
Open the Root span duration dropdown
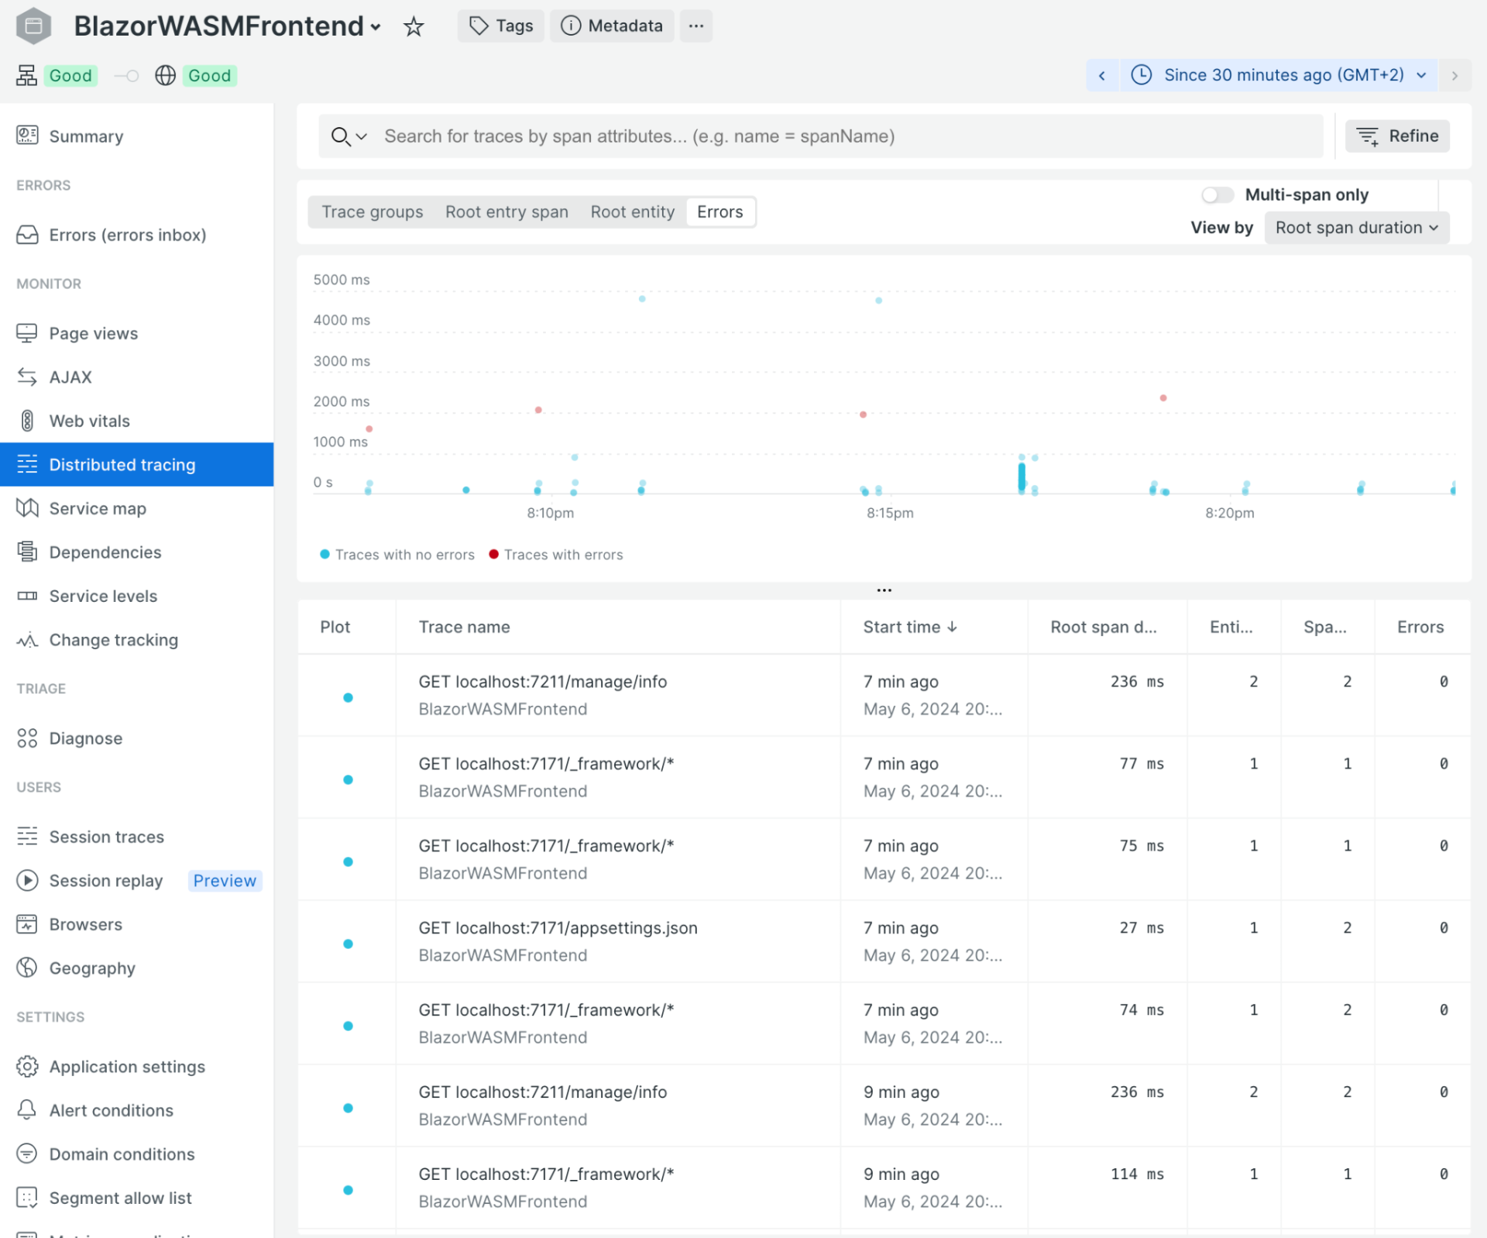1356,228
